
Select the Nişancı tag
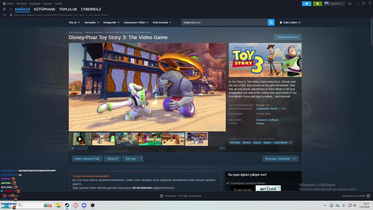point(267,143)
